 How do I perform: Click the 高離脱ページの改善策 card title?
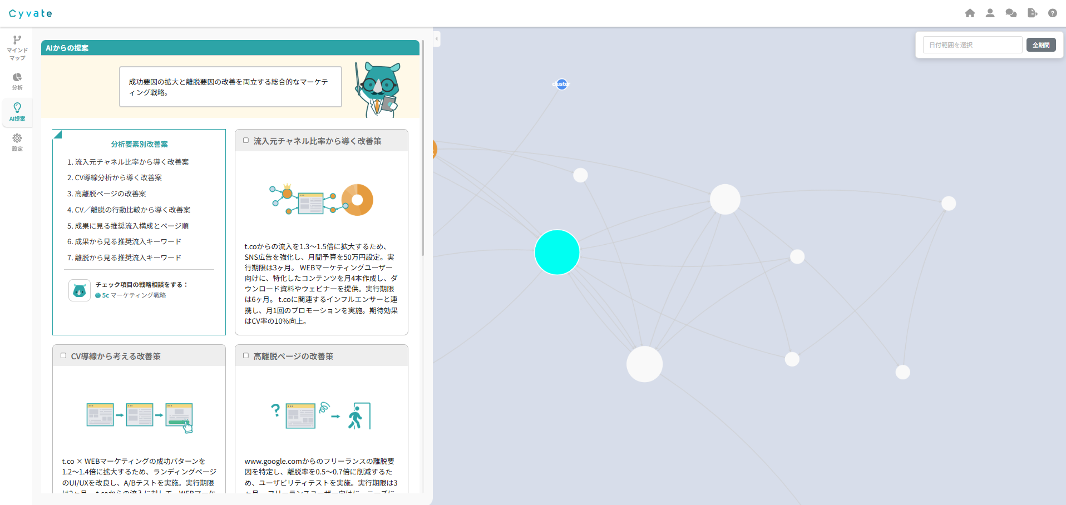point(293,357)
